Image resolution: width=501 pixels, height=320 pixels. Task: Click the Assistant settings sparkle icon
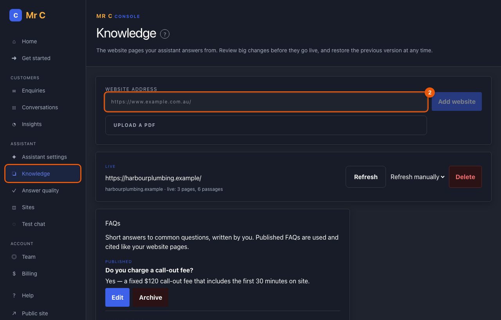(14, 157)
